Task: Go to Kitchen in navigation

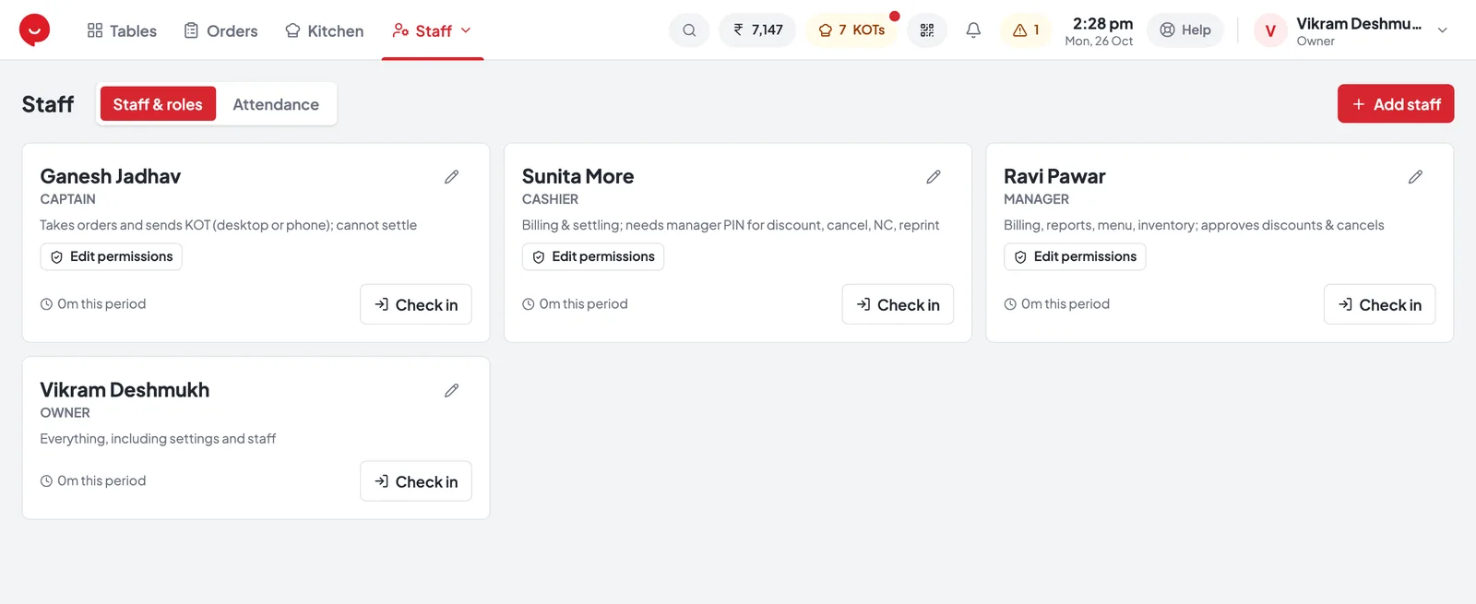Action: 324,30
